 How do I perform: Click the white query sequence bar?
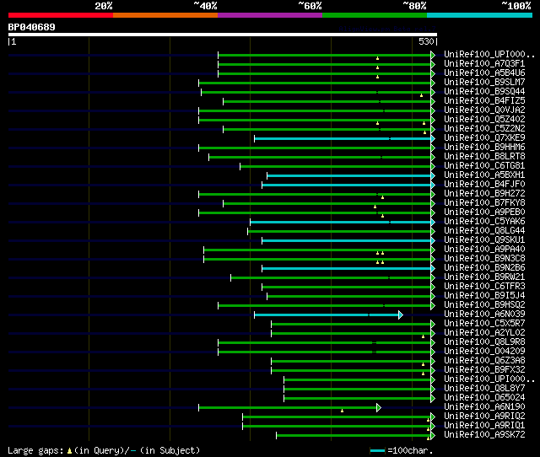pyautogui.click(x=223, y=35)
